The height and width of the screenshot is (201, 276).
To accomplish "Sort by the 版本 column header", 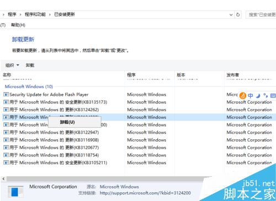I will click(x=181, y=75).
